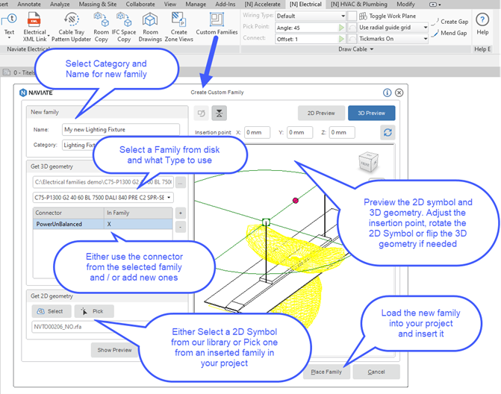The height and width of the screenshot is (394, 501).
Task: Click the insertion point Z field
Action: point(342,132)
